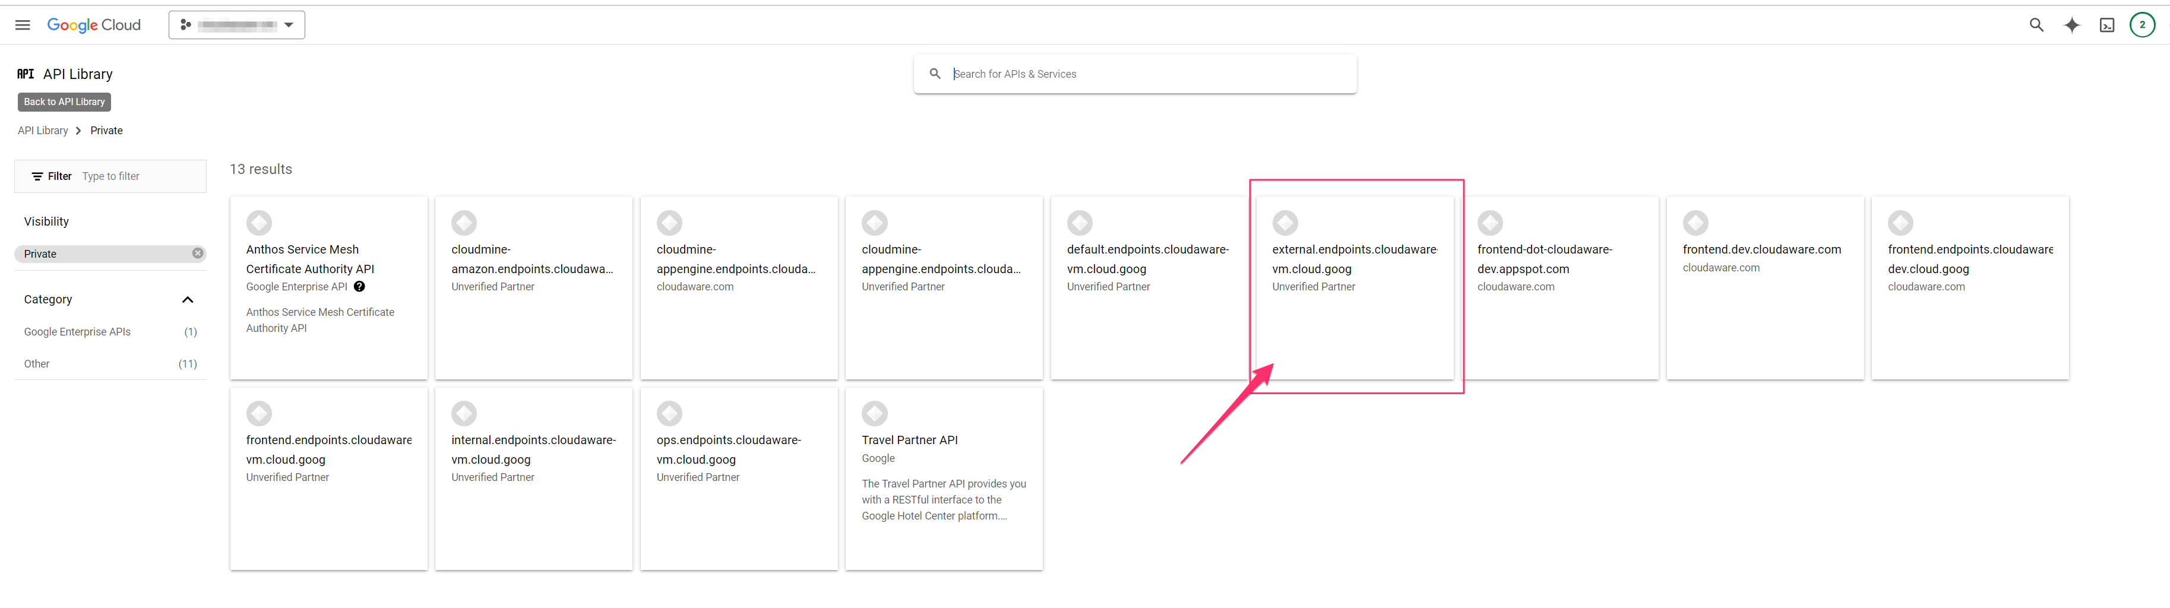Viewport: 2170px width, 608px height.
Task: Open the account avatar in the top right
Action: pyautogui.click(x=2142, y=24)
